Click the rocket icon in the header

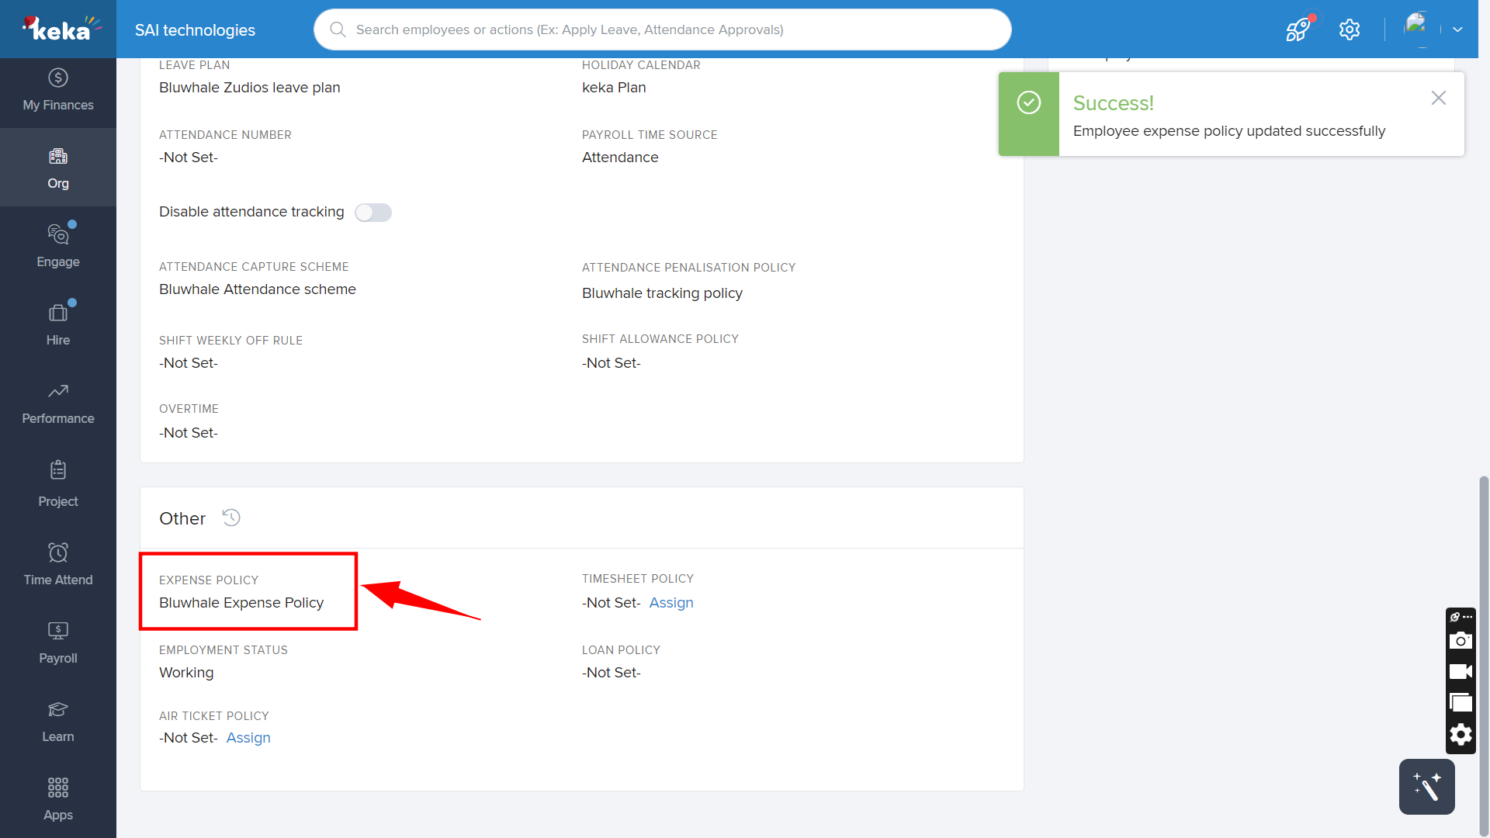(1298, 29)
